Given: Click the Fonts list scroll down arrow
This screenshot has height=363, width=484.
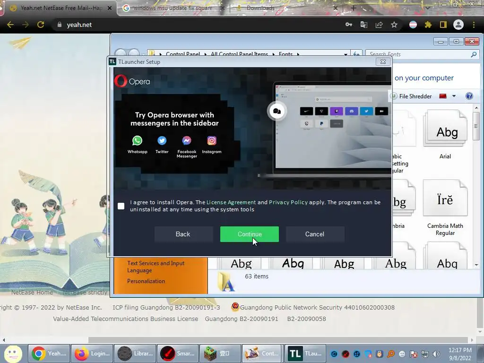Looking at the screenshot, I should click(x=476, y=265).
